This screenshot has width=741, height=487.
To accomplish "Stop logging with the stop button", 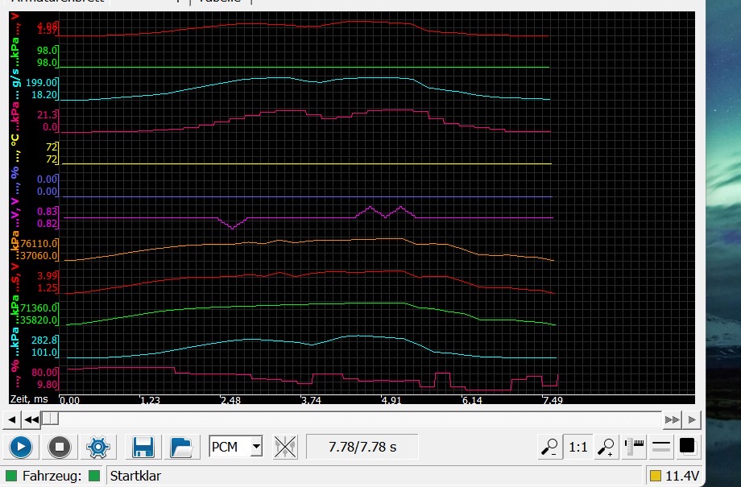I will coord(60,447).
